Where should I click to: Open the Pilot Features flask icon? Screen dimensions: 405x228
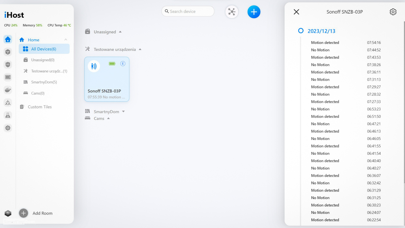tap(8, 115)
